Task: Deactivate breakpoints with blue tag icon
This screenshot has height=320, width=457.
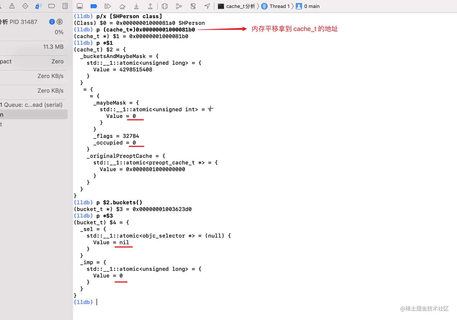Action: (x=94, y=6)
